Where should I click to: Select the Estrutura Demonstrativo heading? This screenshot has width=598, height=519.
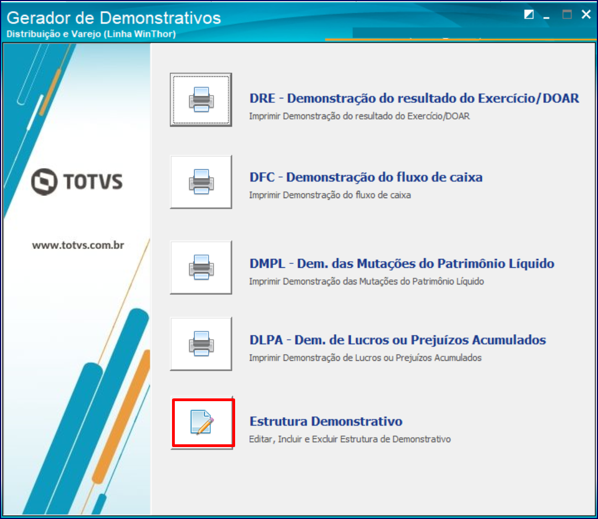pyautogui.click(x=326, y=422)
